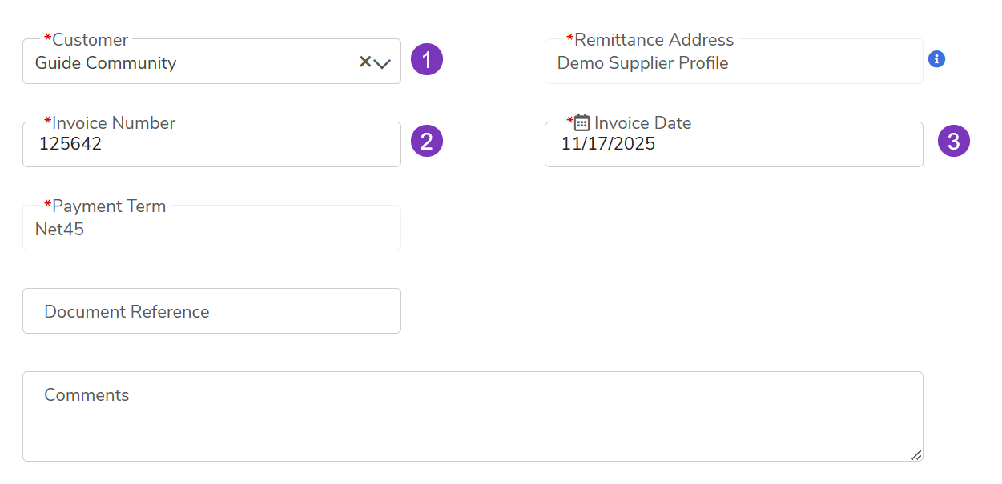Click the Invoice Date label text
This screenshot has height=484, width=1002.
(642, 123)
